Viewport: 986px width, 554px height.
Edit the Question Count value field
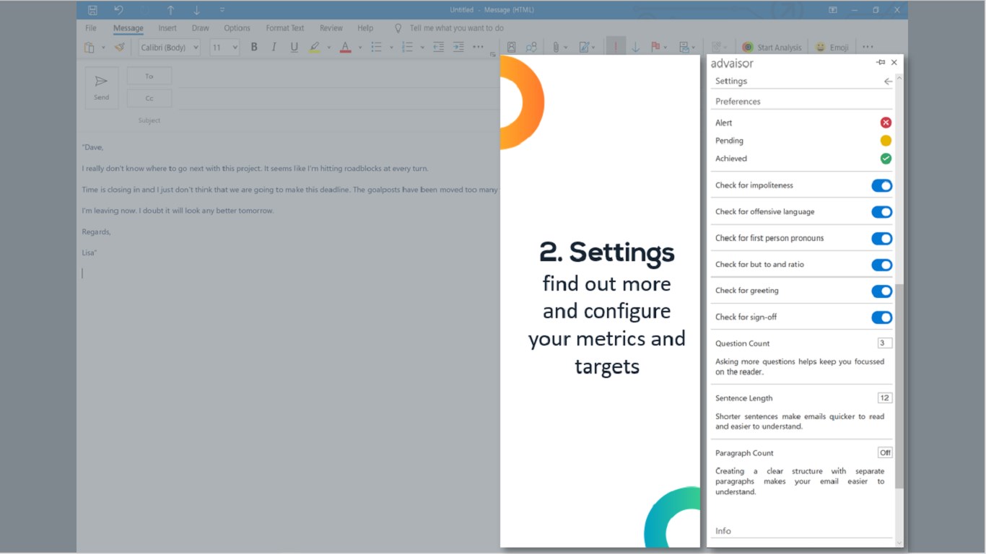(x=885, y=343)
